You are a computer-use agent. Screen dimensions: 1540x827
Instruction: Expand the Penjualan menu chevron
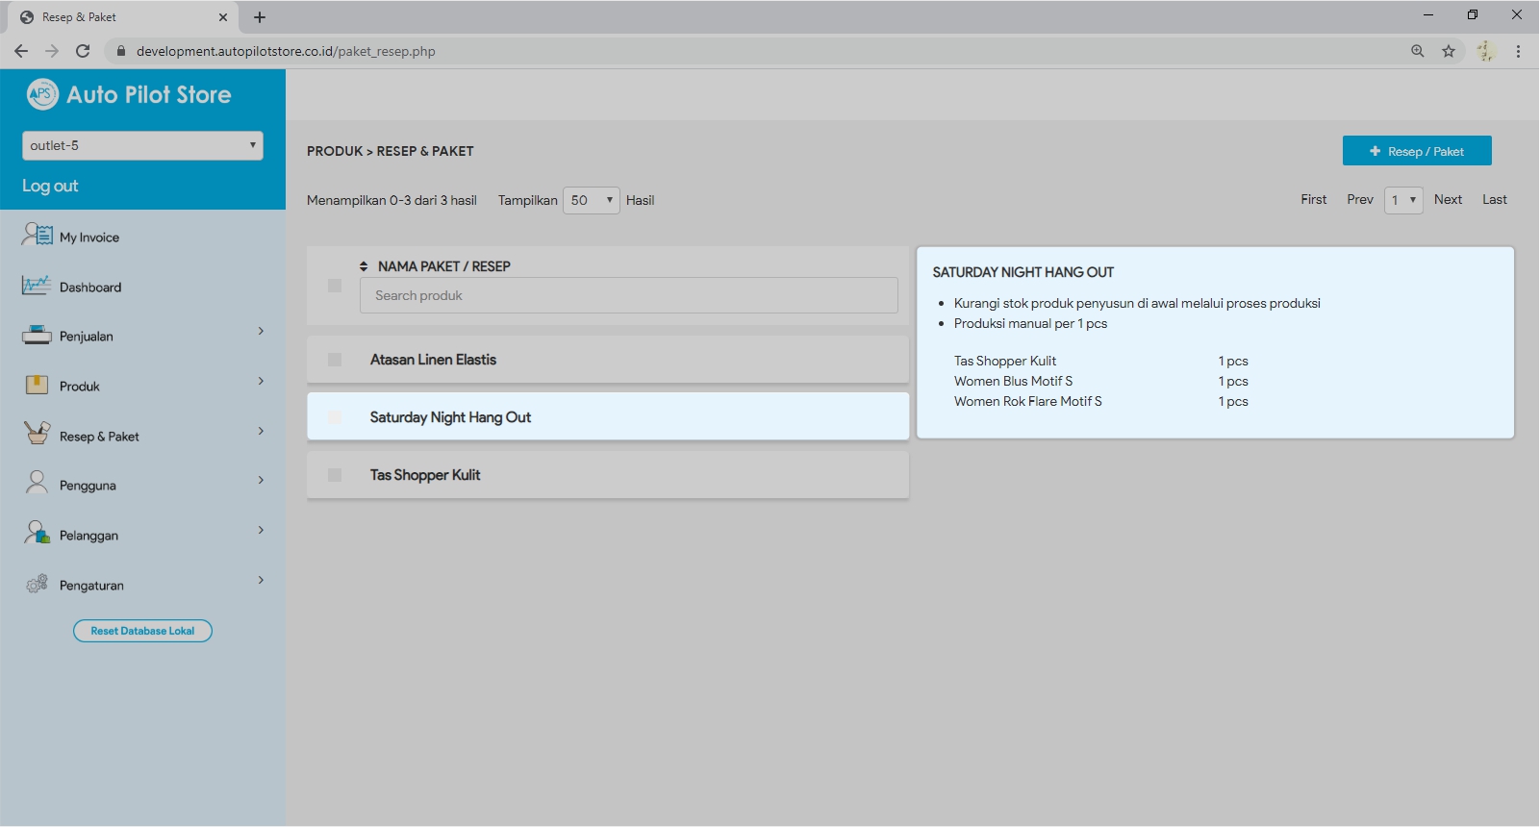(261, 332)
